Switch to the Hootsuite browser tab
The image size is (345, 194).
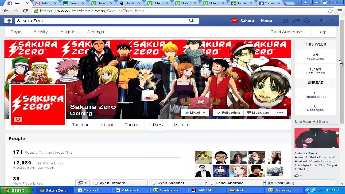(130, 3)
